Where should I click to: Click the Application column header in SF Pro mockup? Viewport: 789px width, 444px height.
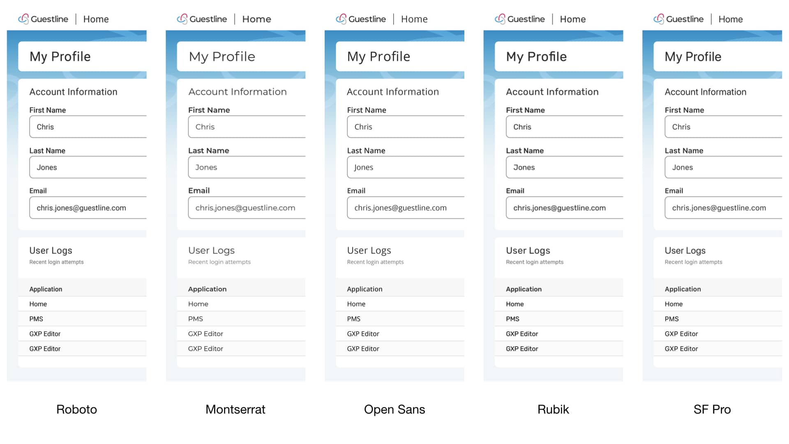pyautogui.click(x=683, y=289)
